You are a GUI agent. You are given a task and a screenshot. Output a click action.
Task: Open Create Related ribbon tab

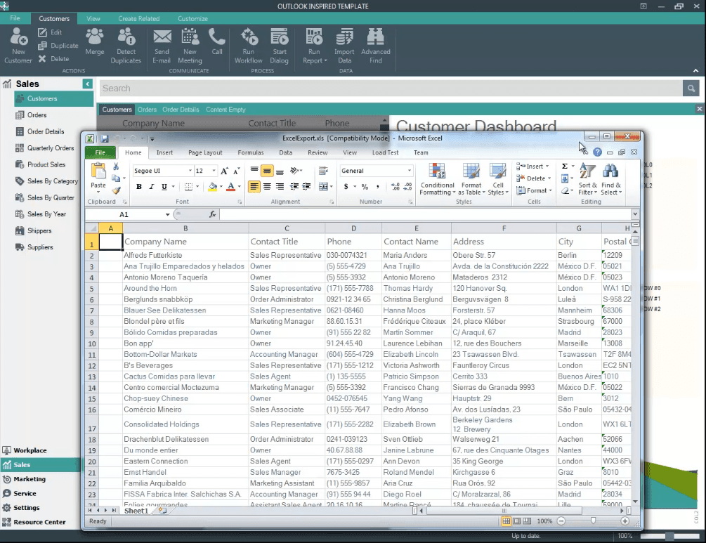click(x=138, y=18)
